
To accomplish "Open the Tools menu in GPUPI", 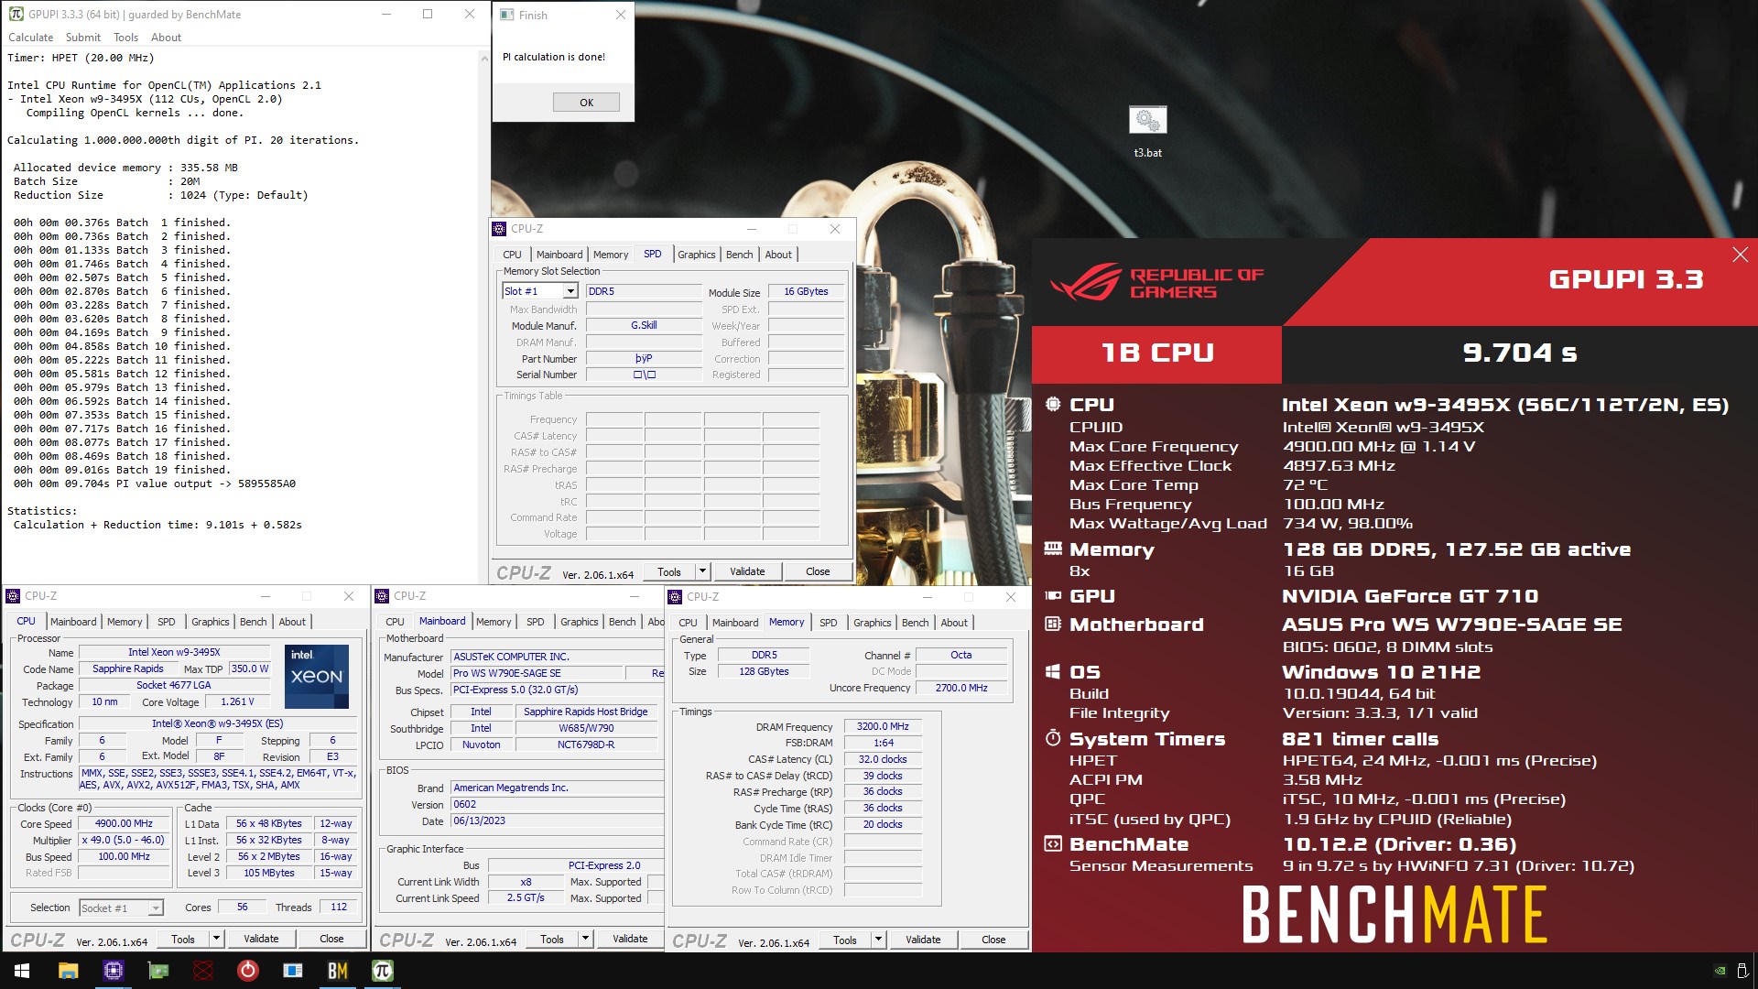I will (x=125, y=38).
